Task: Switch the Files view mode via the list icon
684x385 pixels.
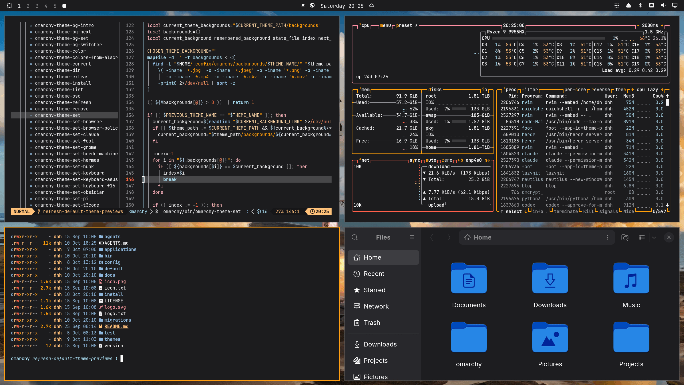Action: pos(642,237)
